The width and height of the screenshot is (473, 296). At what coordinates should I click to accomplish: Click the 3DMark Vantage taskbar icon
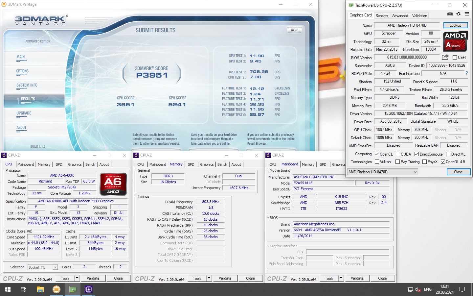(x=56, y=289)
